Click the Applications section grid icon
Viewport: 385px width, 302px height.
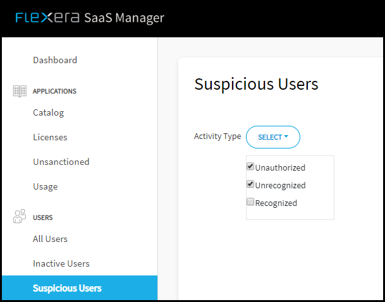20,91
